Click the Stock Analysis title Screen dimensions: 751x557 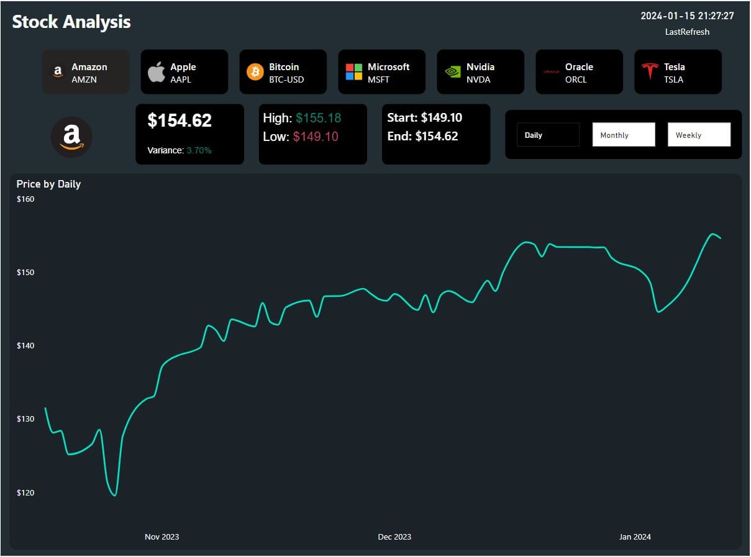tap(71, 22)
